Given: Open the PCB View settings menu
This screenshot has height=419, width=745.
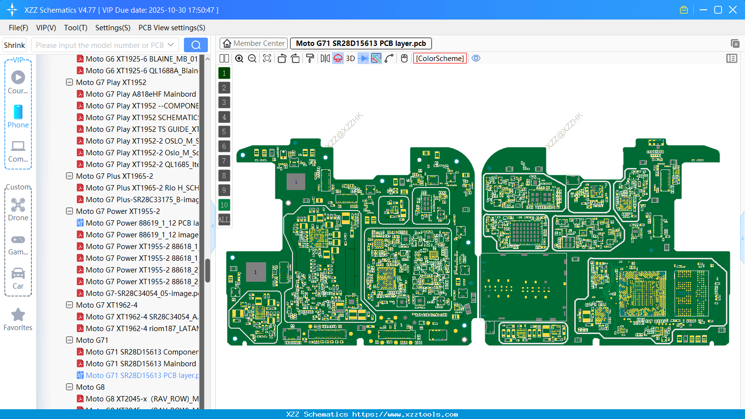Looking at the screenshot, I should click(x=171, y=28).
